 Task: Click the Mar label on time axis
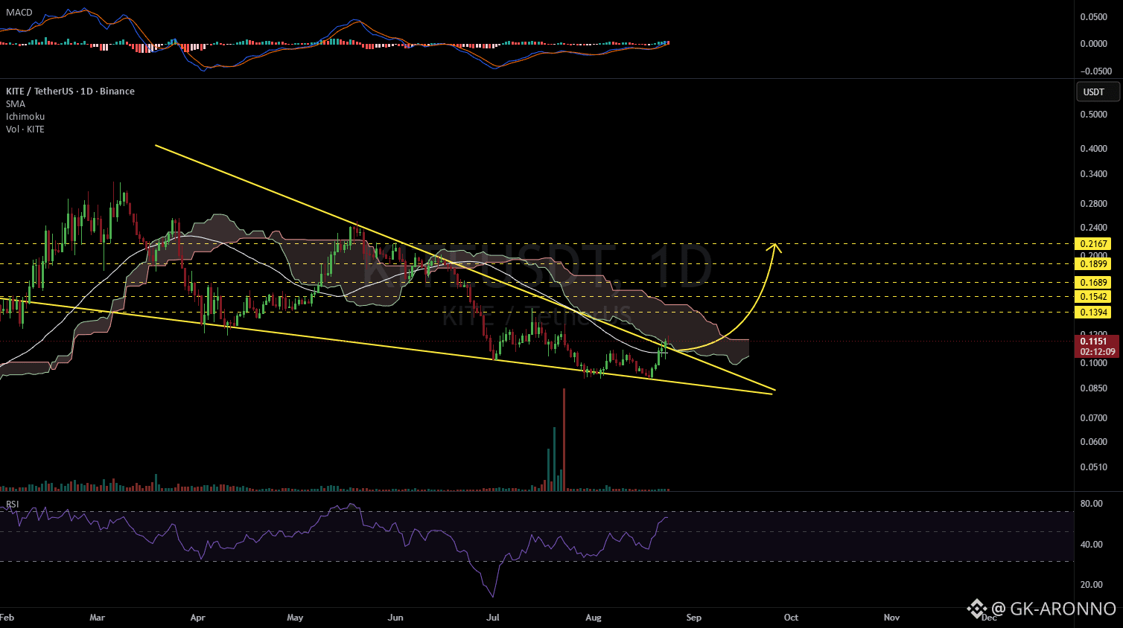pyautogui.click(x=98, y=618)
